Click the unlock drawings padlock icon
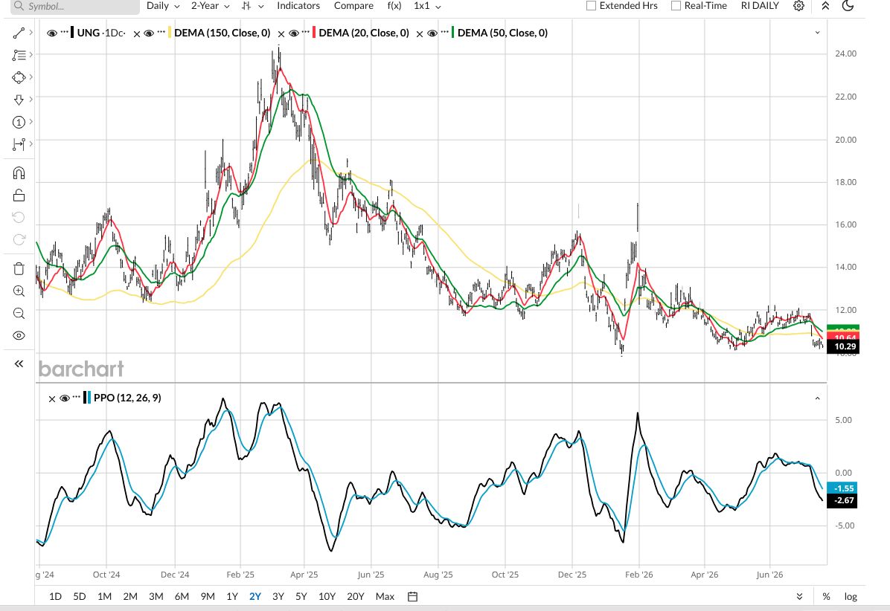This screenshot has height=611, width=890. [x=19, y=195]
